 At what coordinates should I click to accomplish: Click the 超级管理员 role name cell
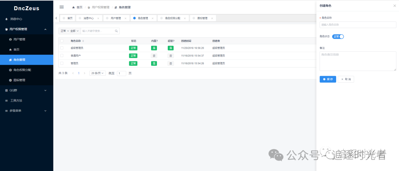click(77, 48)
